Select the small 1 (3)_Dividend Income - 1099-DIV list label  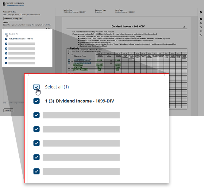[21, 39]
